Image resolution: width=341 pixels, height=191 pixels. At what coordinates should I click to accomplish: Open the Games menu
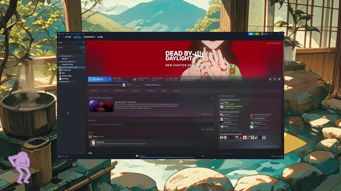pos(78,34)
